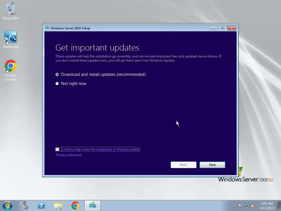Click the 'Get important updates' heading
This screenshot has height=211, width=281.
click(97, 48)
